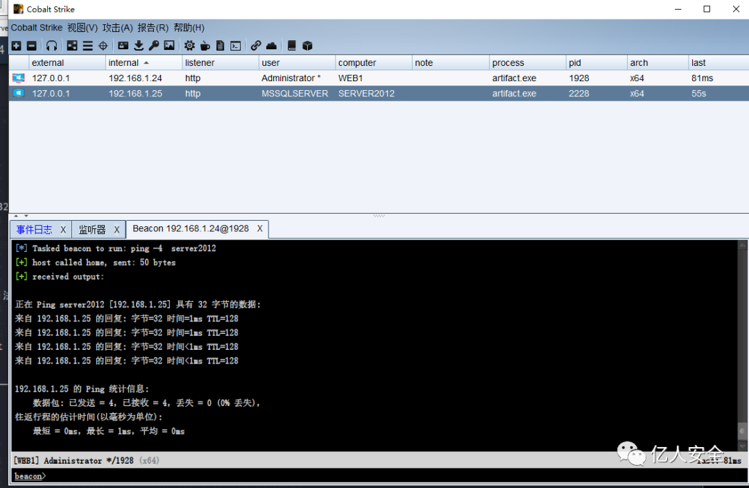The height and width of the screenshot is (488, 749).
Task: Show the targets view crosshair icon
Action: (x=103, y=46)
